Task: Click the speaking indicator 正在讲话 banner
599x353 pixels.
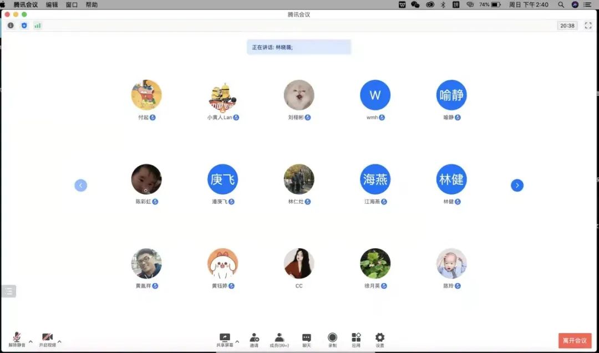Action: 299,47
